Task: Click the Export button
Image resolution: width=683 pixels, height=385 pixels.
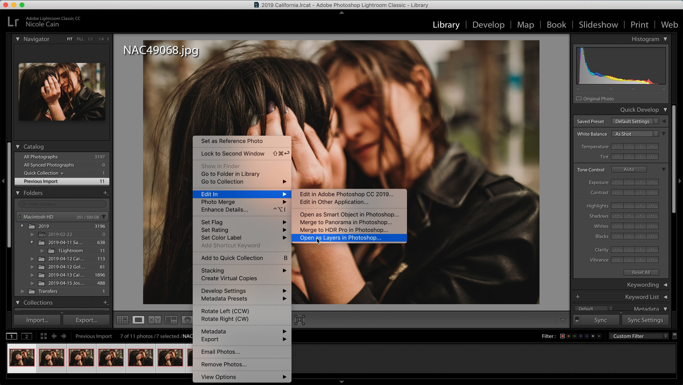Action: (x=86, y=320)
